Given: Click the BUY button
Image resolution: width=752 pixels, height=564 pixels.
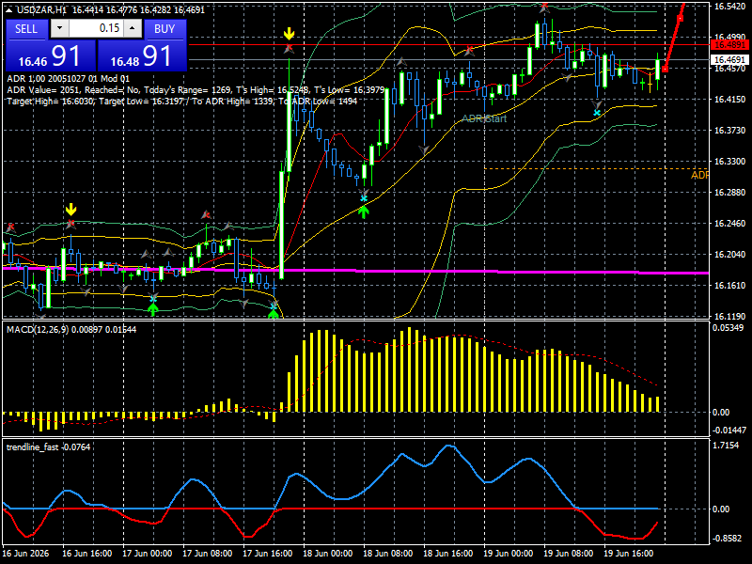Looking at the screenshot, I should 164,29.
